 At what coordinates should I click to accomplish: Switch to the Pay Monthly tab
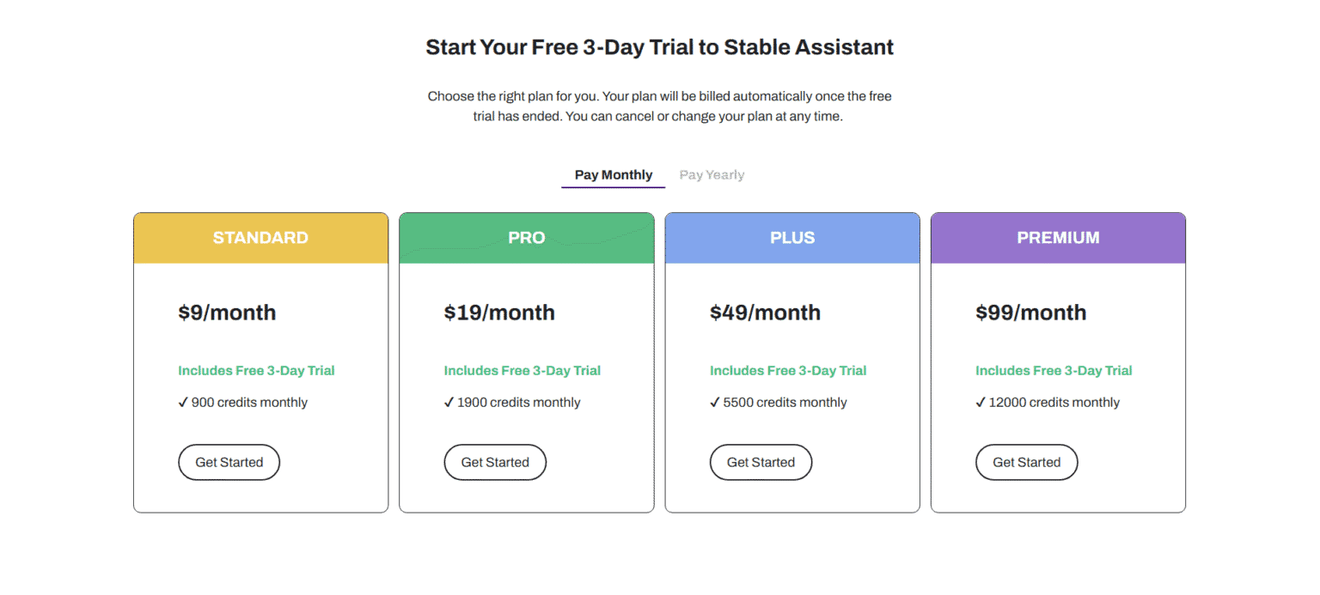[613, 175]
